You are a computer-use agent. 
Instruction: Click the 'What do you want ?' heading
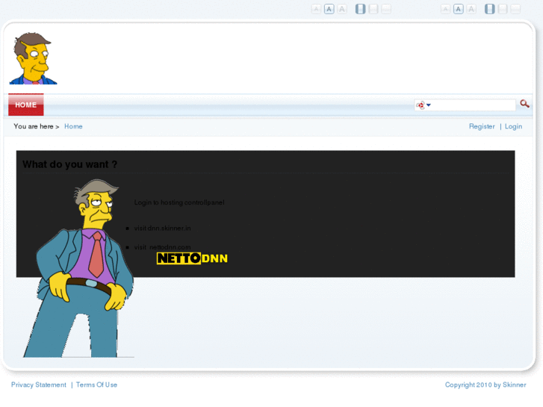click(70, 164)
